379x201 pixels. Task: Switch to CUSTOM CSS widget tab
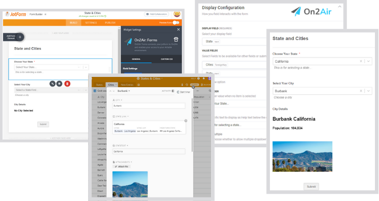coord(166,59)
